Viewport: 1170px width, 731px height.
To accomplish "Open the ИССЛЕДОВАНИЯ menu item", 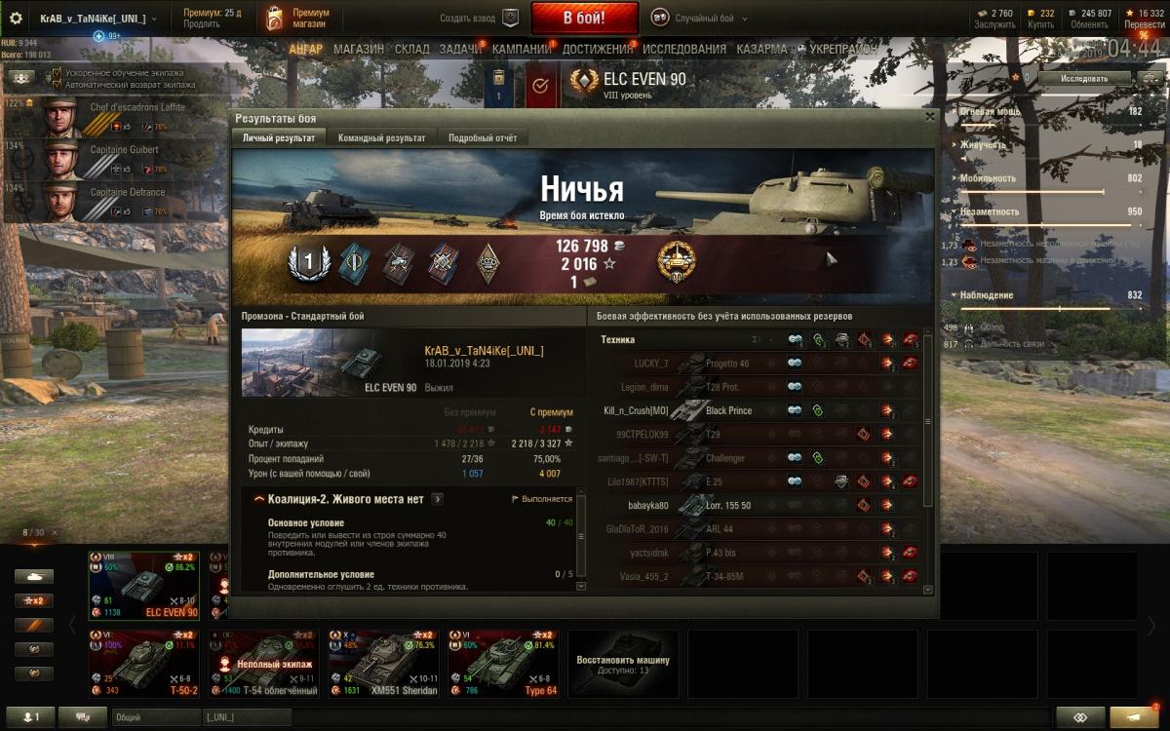I will point(684,49).
